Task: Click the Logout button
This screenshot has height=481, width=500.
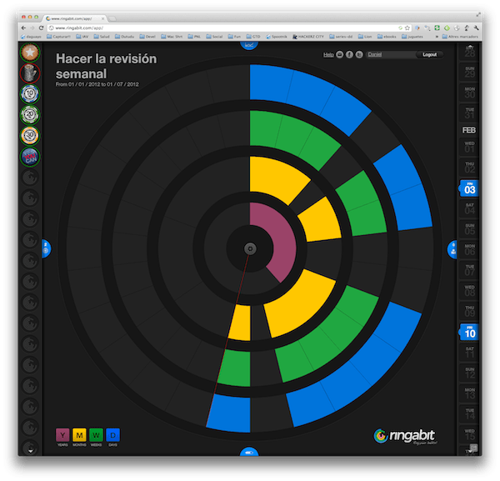Action: [x=429, y=54]
